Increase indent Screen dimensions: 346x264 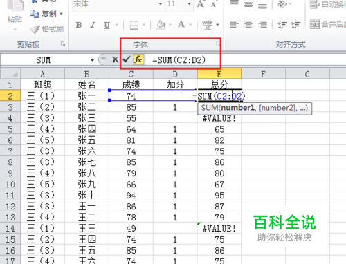coord(296,24)
